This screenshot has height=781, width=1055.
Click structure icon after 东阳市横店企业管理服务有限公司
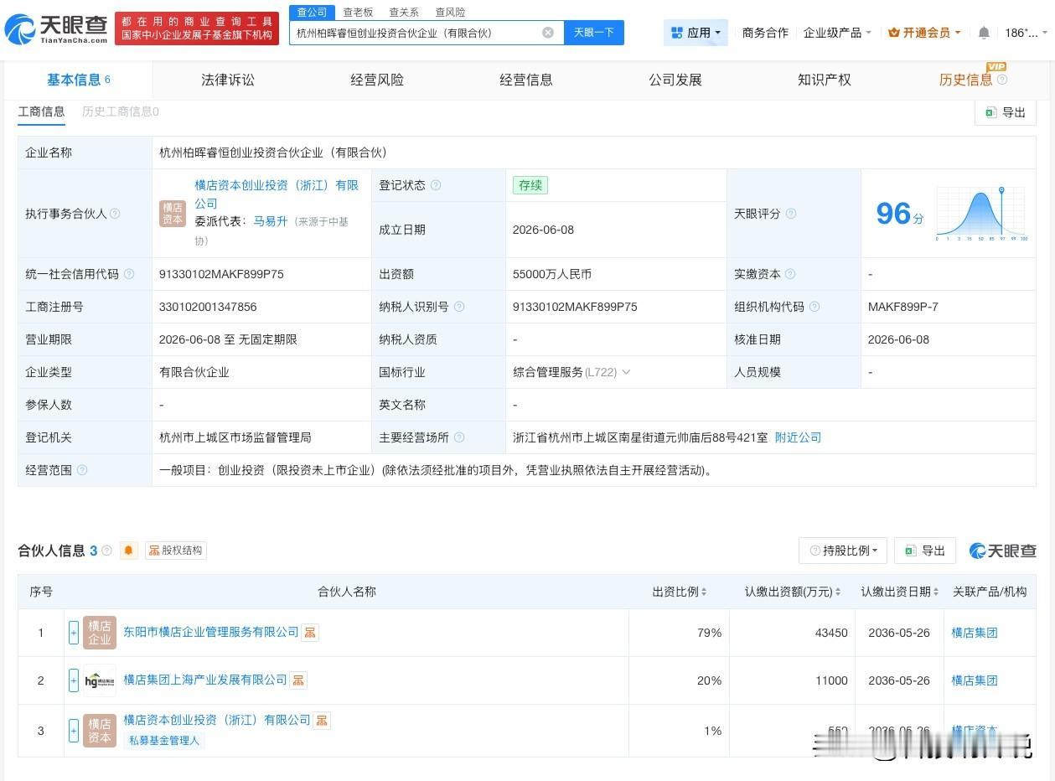(x=310, y=633)
